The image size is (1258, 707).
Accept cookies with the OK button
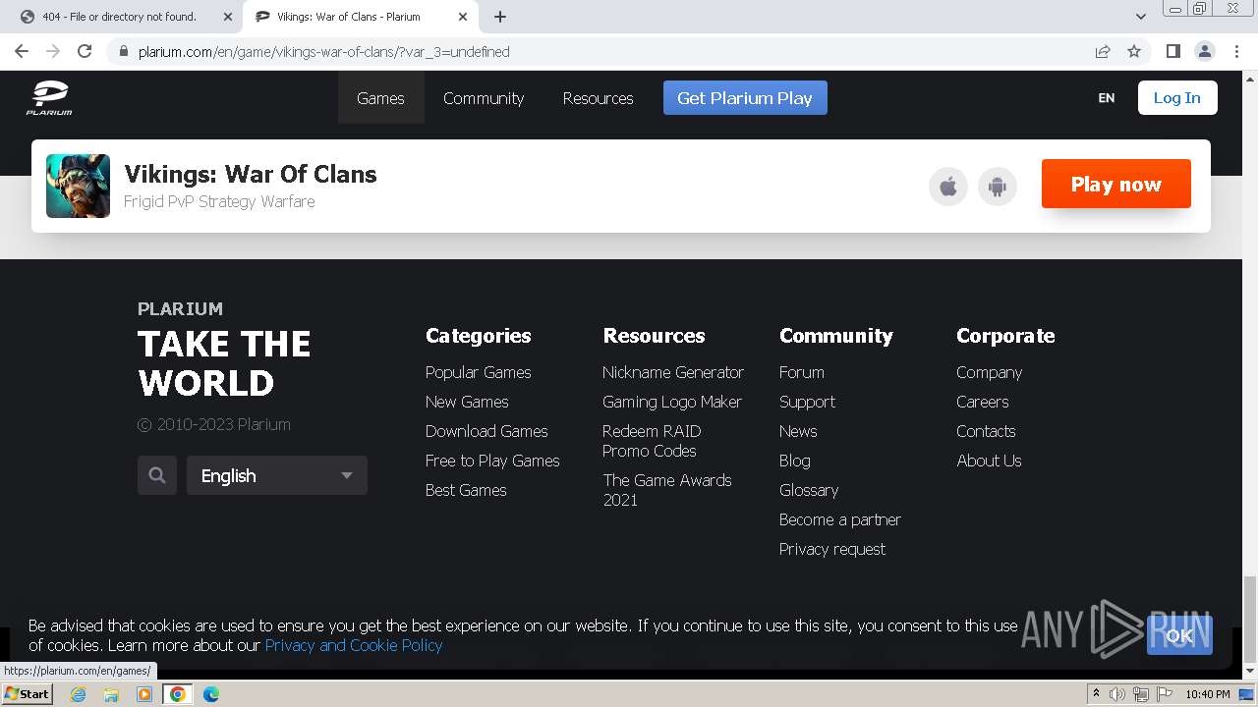1179,635
